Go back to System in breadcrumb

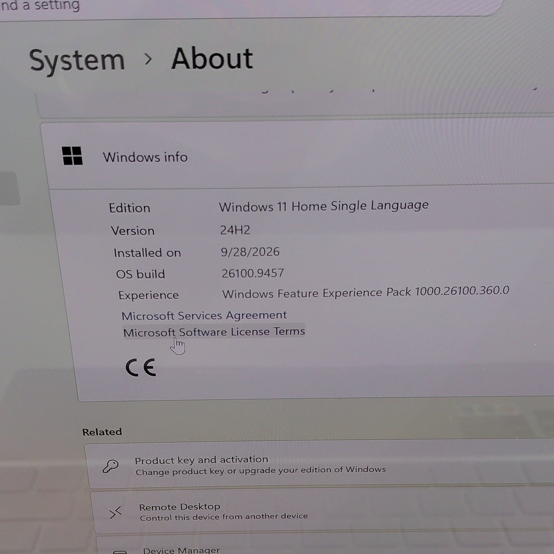(77, 60)
